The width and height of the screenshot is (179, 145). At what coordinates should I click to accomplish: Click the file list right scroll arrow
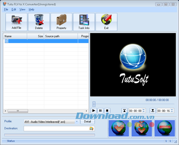pos(86,111)
